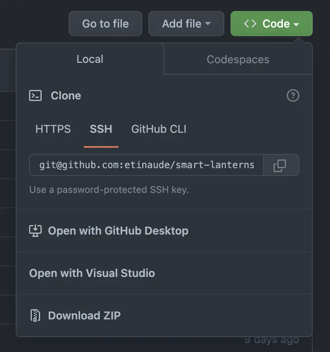The width and height of the screenshot is (330, 352).
Task: Click the SSH clone URL field
Action: [x=147, y=165]
